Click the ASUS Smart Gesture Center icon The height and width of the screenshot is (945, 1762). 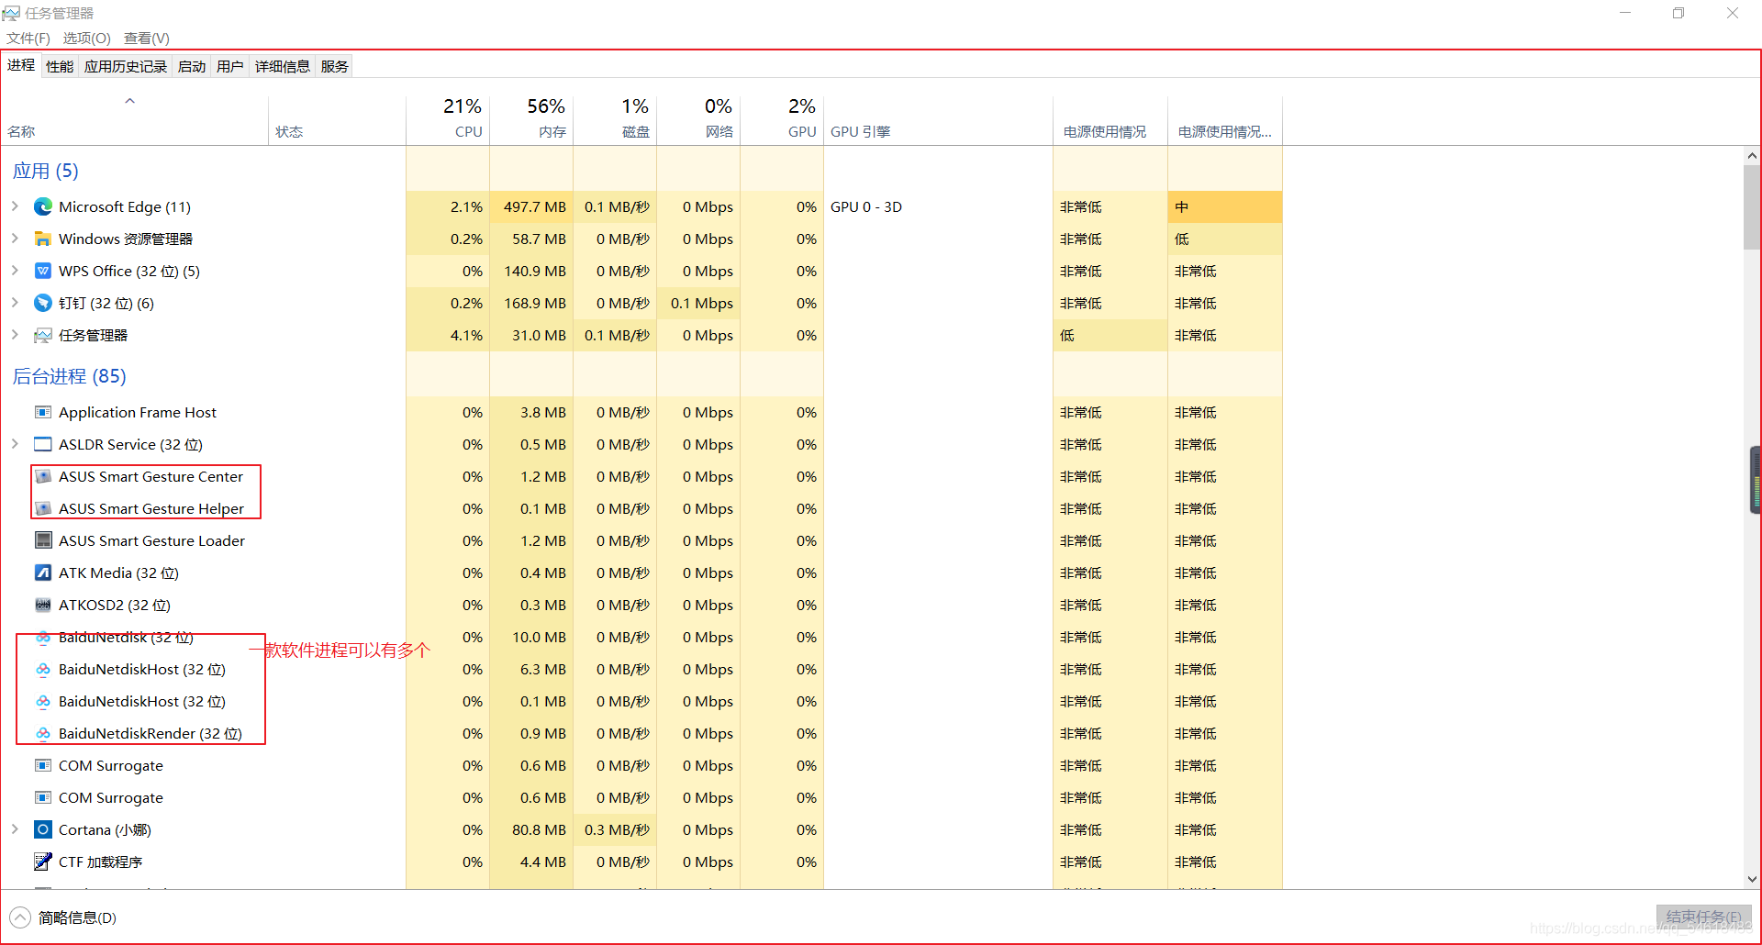42,477
